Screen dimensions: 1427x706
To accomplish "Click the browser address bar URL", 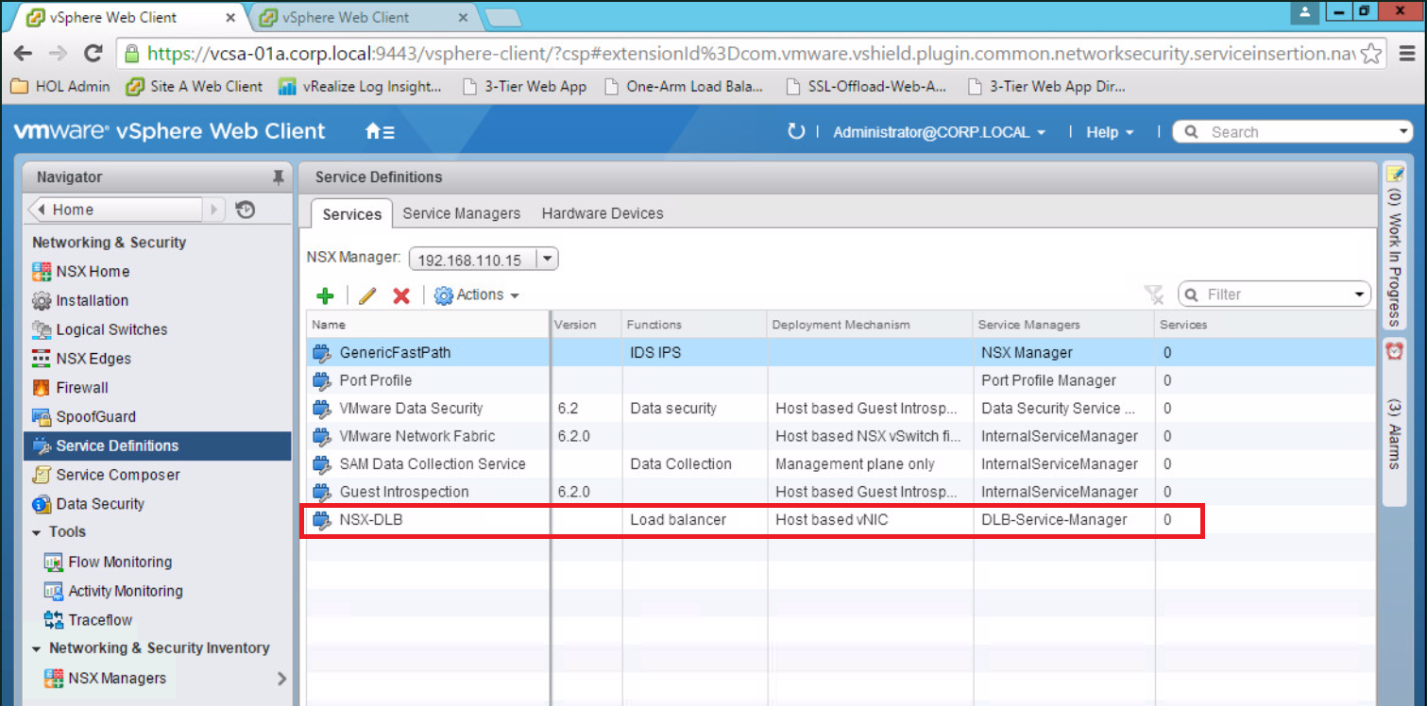I will (x=751, y=54).
